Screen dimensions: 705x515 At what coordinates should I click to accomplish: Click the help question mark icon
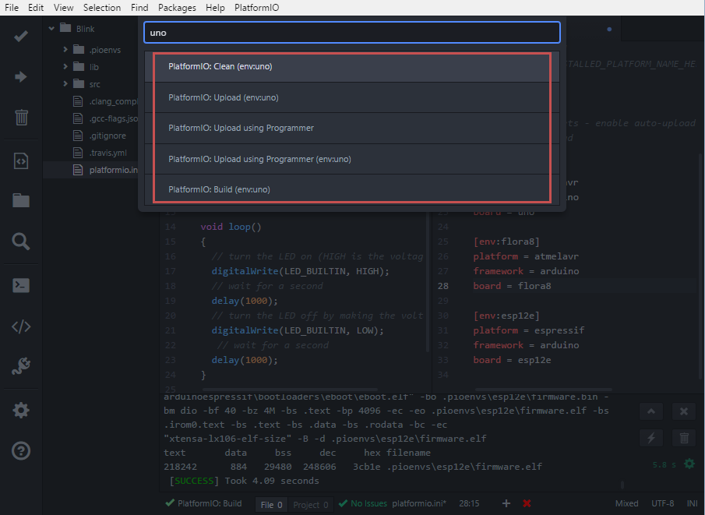[x=21, y=450]
